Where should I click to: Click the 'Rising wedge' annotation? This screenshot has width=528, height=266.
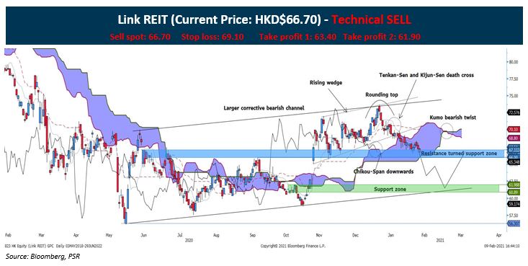(x=326, y=83)
